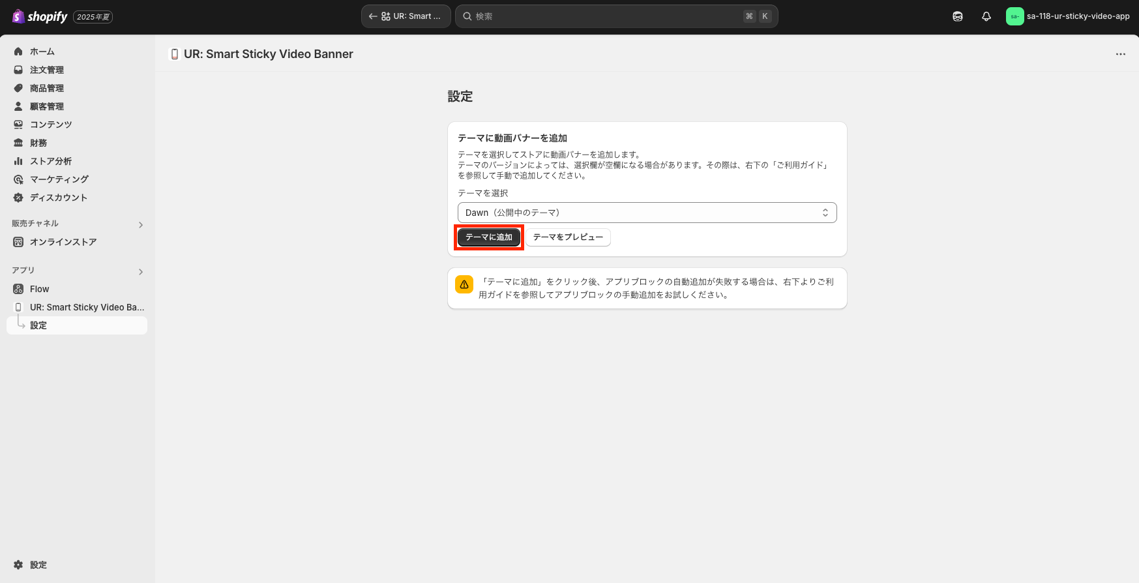This screenshot has height=583, width=1139.
Task: Select ストア分析 in sidebar
Action: pos(77,161)
